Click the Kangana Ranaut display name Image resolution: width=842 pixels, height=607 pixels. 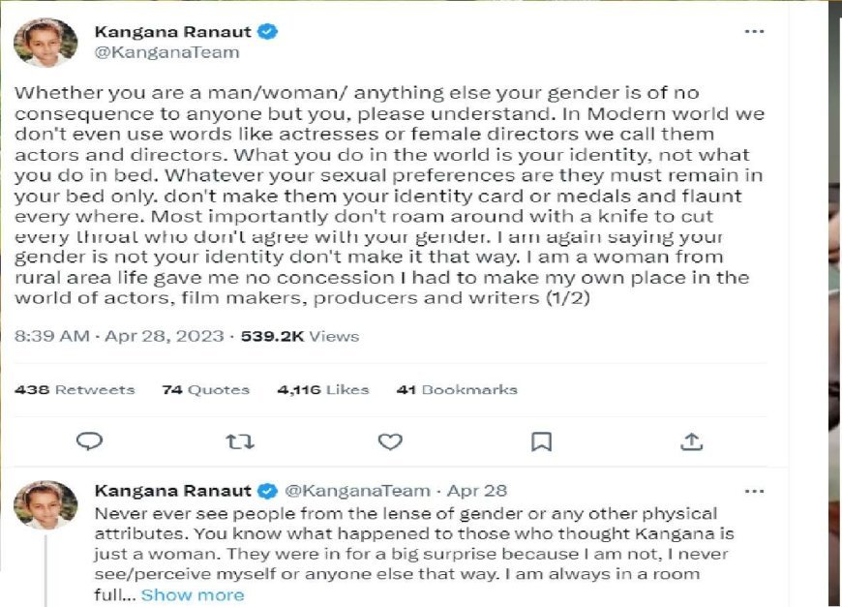[x=170, y=30]
